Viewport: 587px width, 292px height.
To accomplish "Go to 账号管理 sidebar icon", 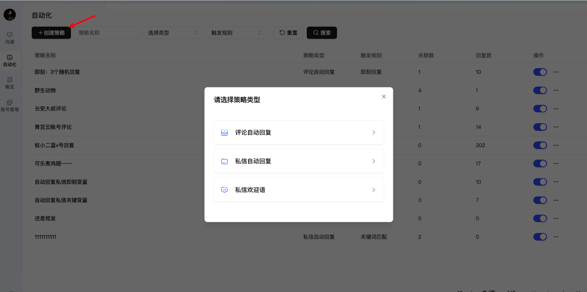I will pos(10,105).
